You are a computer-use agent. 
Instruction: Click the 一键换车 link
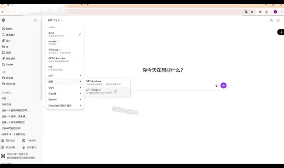click(32, 140)
